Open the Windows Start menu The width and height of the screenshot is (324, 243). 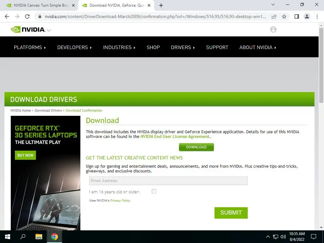pos(8,237)
